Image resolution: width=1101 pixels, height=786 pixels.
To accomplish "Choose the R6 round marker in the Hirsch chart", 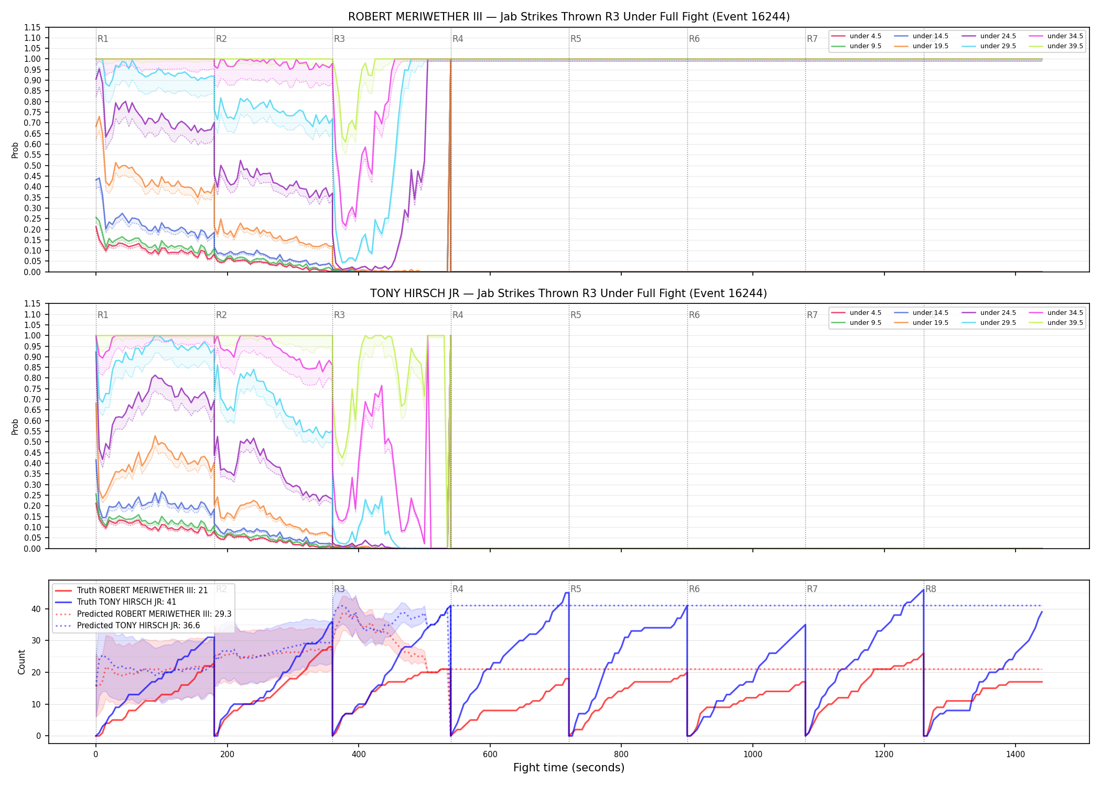I will pyautogui.click(x=694, y=315).
